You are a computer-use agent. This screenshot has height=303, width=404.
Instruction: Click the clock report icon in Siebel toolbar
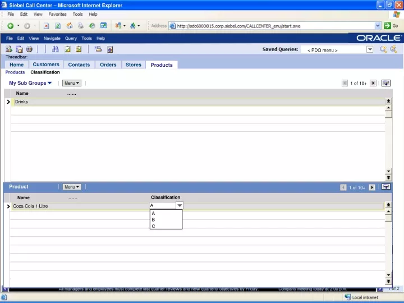coord(110,49)
